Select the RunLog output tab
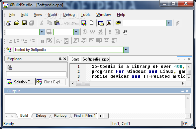The width and height of the screenshot is (196, 129). 60,115
